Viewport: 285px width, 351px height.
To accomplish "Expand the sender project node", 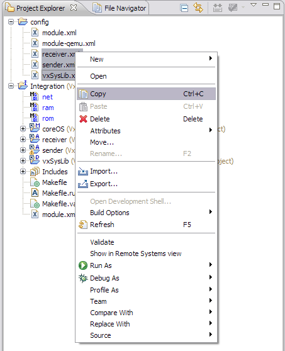I will coord(23,150).
